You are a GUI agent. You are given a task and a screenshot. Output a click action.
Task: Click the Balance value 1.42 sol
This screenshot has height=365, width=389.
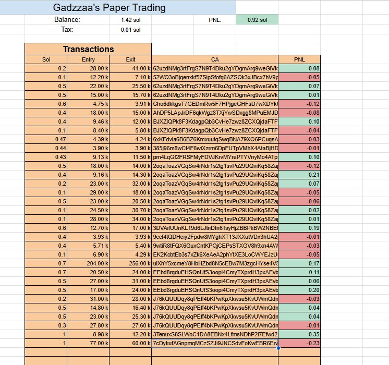click(x=130, y=20)
